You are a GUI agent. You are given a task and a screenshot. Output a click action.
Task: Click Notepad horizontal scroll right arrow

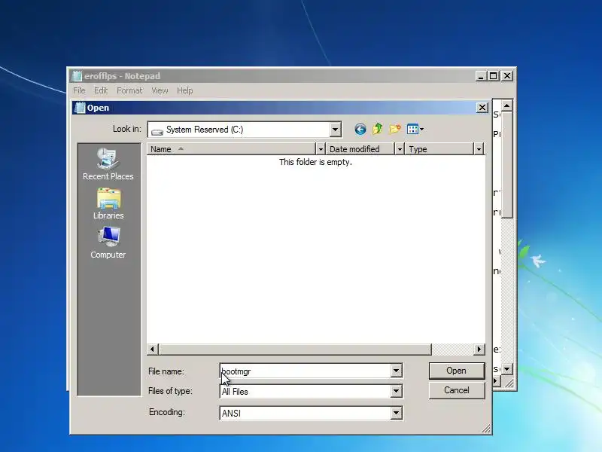pyautogui.click(x=496, y=381)
